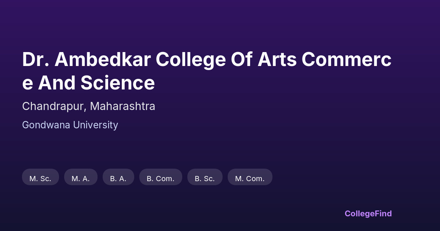
Task: Click the B. Com. course tag
Action: [x=161, y=178]
